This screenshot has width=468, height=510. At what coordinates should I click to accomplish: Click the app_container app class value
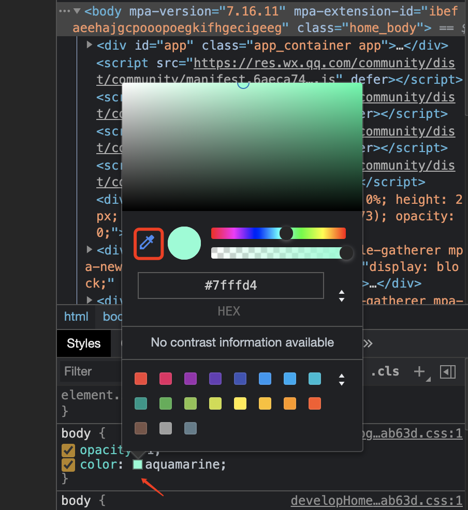[x=317, y=46]
